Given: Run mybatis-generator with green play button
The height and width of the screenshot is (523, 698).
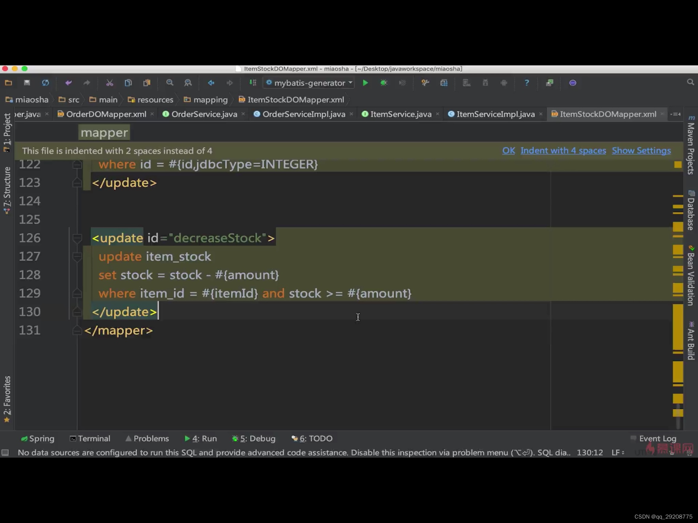Looking at the screenshot, I should tap(365, 83).
